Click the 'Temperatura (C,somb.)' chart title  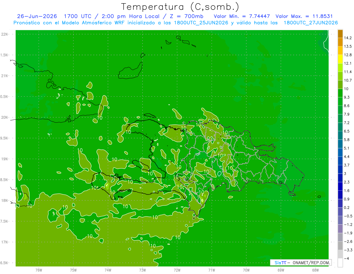[x=180, y=7]
